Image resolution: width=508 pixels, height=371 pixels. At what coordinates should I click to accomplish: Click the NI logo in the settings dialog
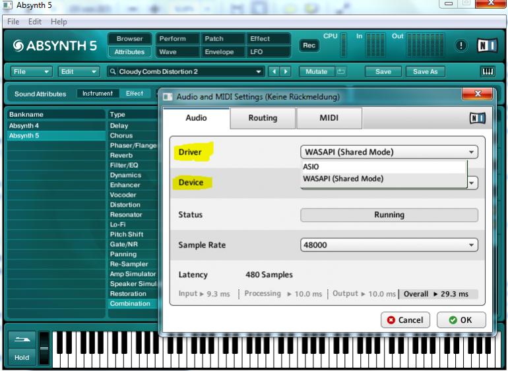478,118
